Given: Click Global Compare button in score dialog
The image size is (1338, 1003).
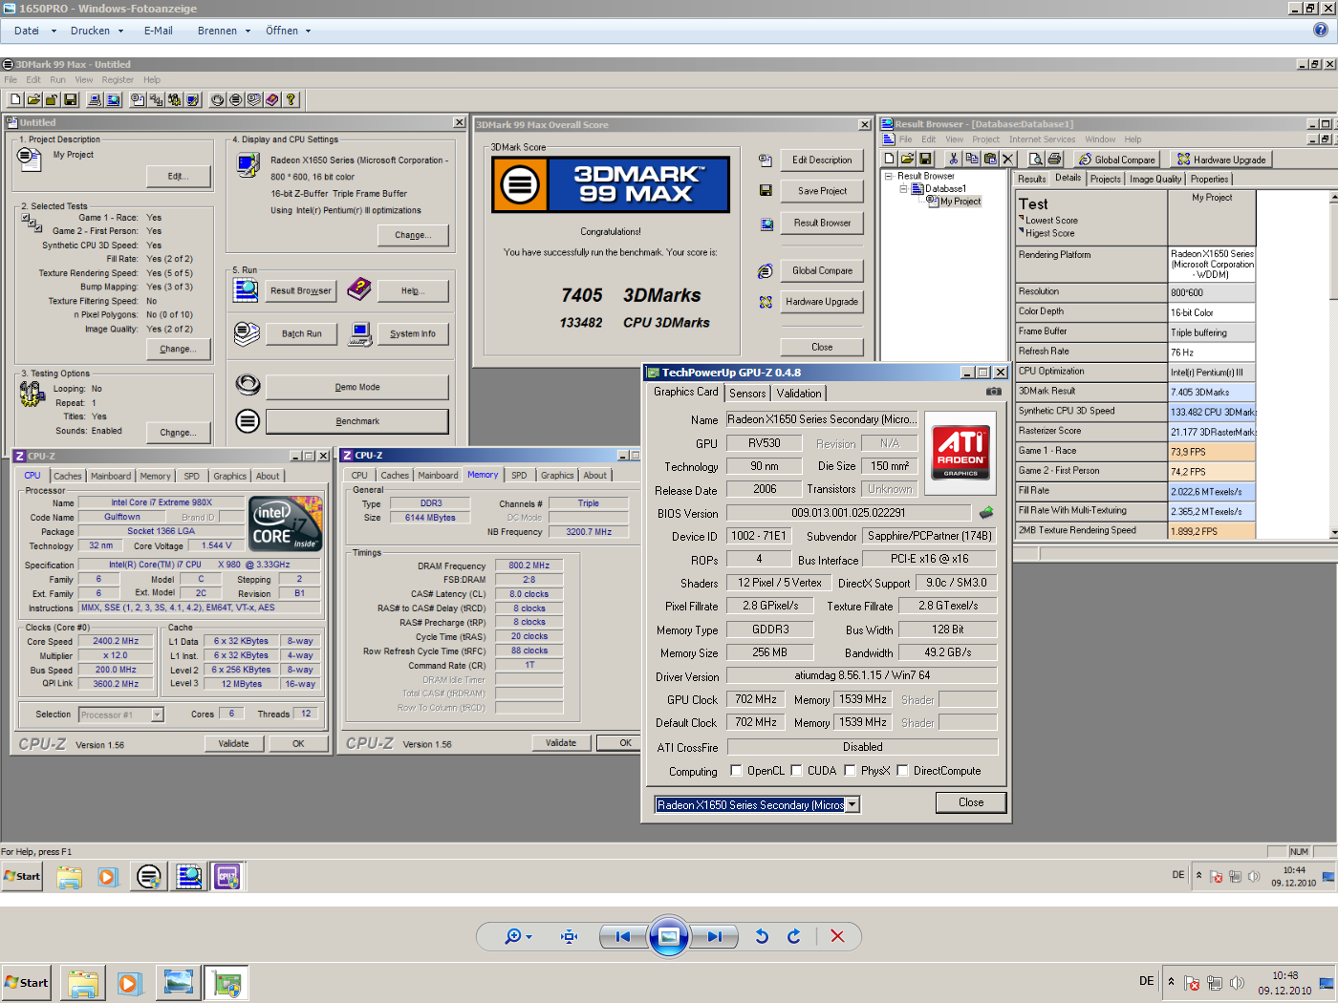Looking at the screenshot, I should tap(822, 270).
